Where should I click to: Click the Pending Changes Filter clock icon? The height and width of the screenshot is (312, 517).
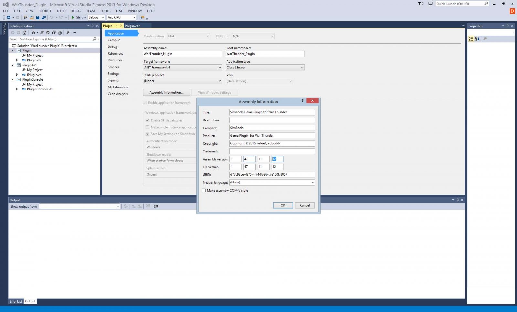[33, 33]
